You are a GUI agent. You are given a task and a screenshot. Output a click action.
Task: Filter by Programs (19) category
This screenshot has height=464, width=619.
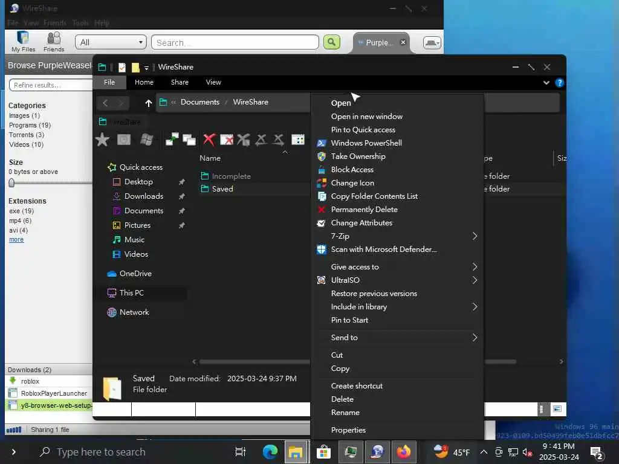pos(30,125)
